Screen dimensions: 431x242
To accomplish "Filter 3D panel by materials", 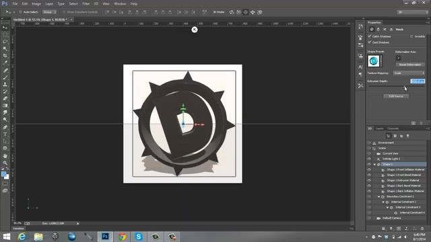I will point(401,136).
